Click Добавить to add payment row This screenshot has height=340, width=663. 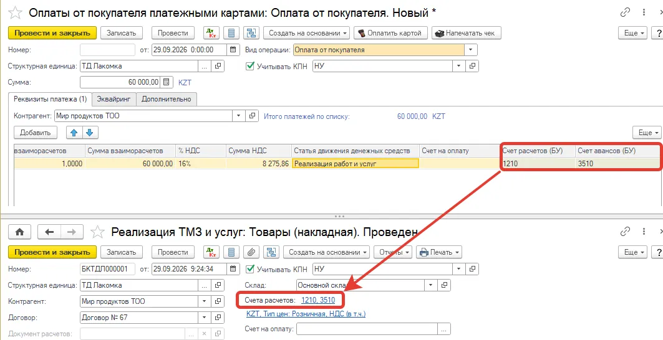[x=35, y=133]
